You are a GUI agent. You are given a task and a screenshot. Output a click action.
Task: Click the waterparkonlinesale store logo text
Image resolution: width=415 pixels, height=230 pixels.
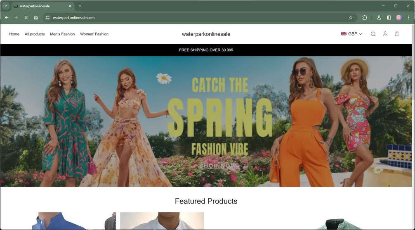(206, 34)
